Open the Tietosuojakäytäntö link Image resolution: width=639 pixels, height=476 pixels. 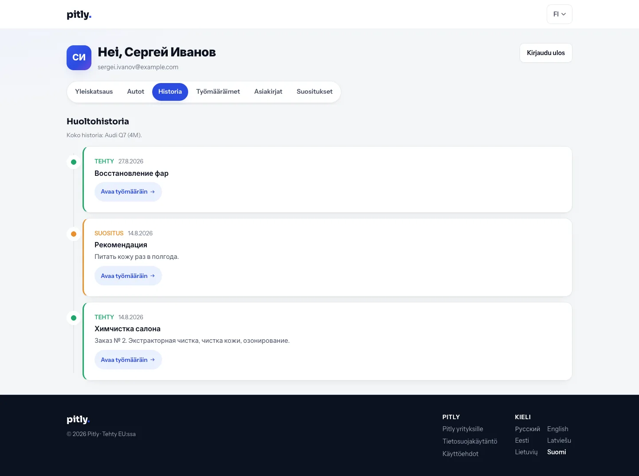click(x=470, y=441)
